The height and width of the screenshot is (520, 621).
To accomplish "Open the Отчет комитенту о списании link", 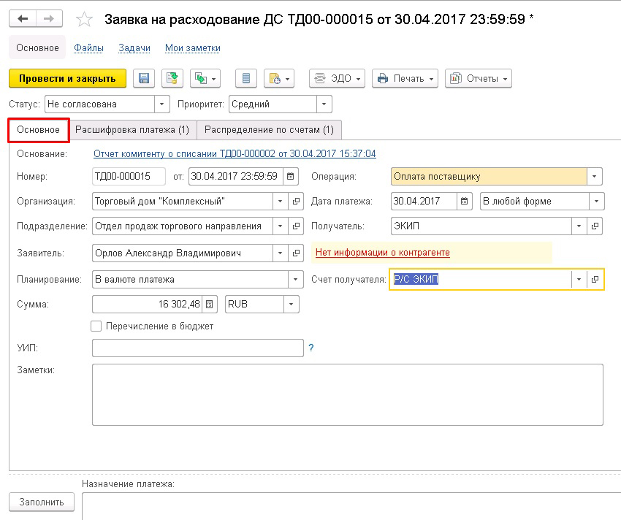I will click(235, 154).
